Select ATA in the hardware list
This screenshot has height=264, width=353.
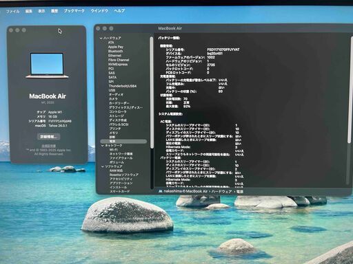point(111,43)
